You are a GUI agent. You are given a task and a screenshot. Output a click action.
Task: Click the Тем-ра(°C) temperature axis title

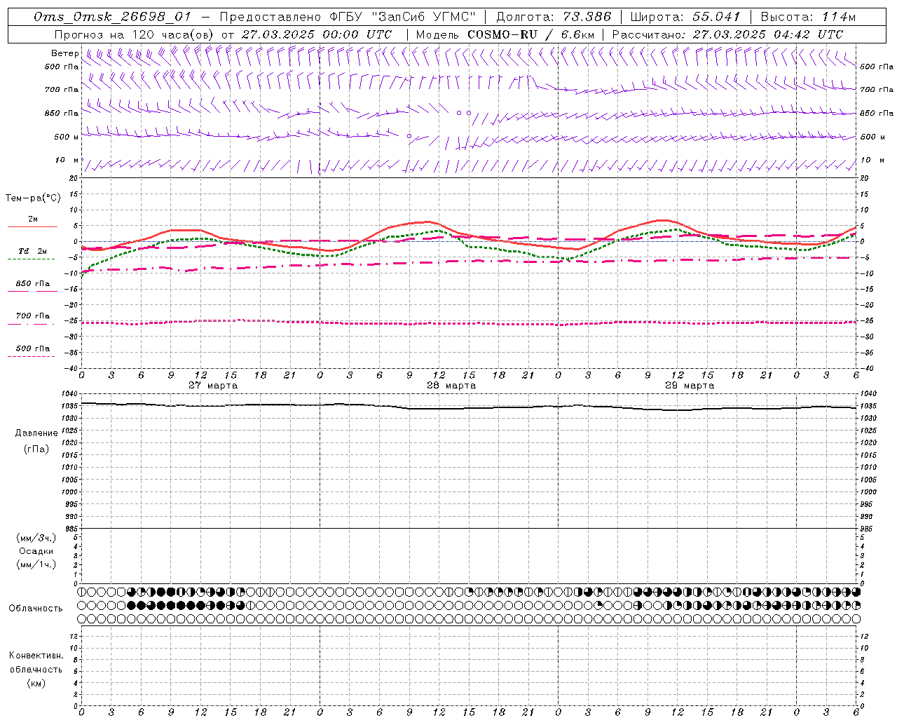33,198
